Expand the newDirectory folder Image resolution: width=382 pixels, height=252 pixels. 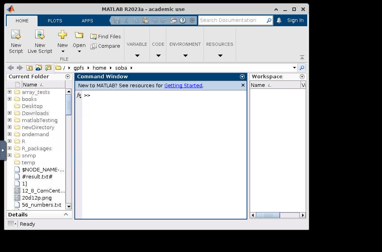click(x=9, y=127)
